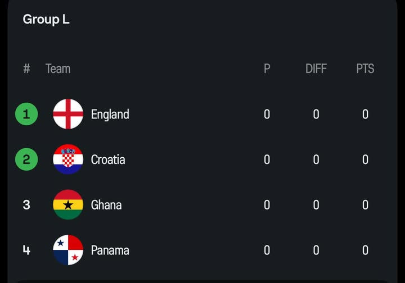Select the Panama team name

(110, 250)
